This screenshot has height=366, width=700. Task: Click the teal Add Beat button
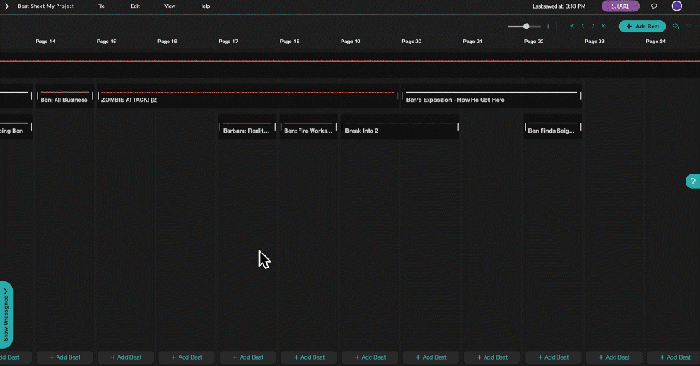tap(642, 27)
